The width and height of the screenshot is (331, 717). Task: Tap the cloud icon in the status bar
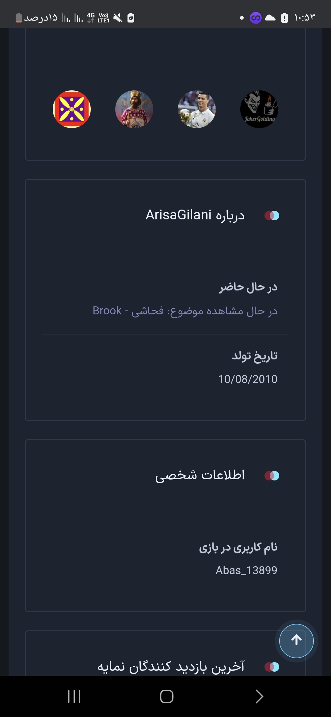[x=270, y=18]
